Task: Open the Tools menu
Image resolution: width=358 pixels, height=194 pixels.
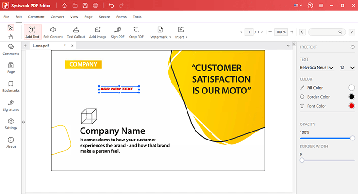Action: click(x=137, y=17)
